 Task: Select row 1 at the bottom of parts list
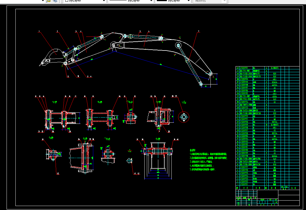coord(268,184)
